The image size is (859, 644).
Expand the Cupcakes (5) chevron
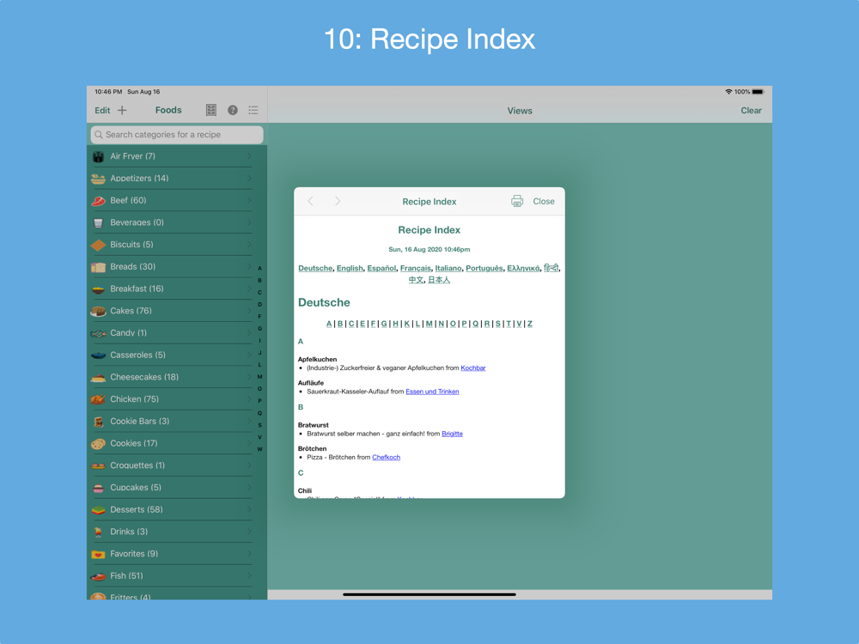(249, 488)
